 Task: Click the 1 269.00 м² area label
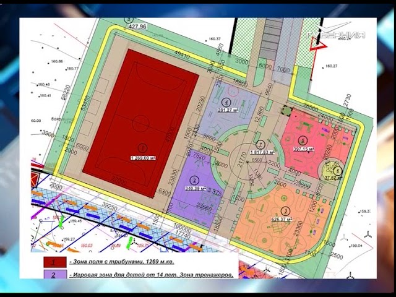click(x=143, y=158)
